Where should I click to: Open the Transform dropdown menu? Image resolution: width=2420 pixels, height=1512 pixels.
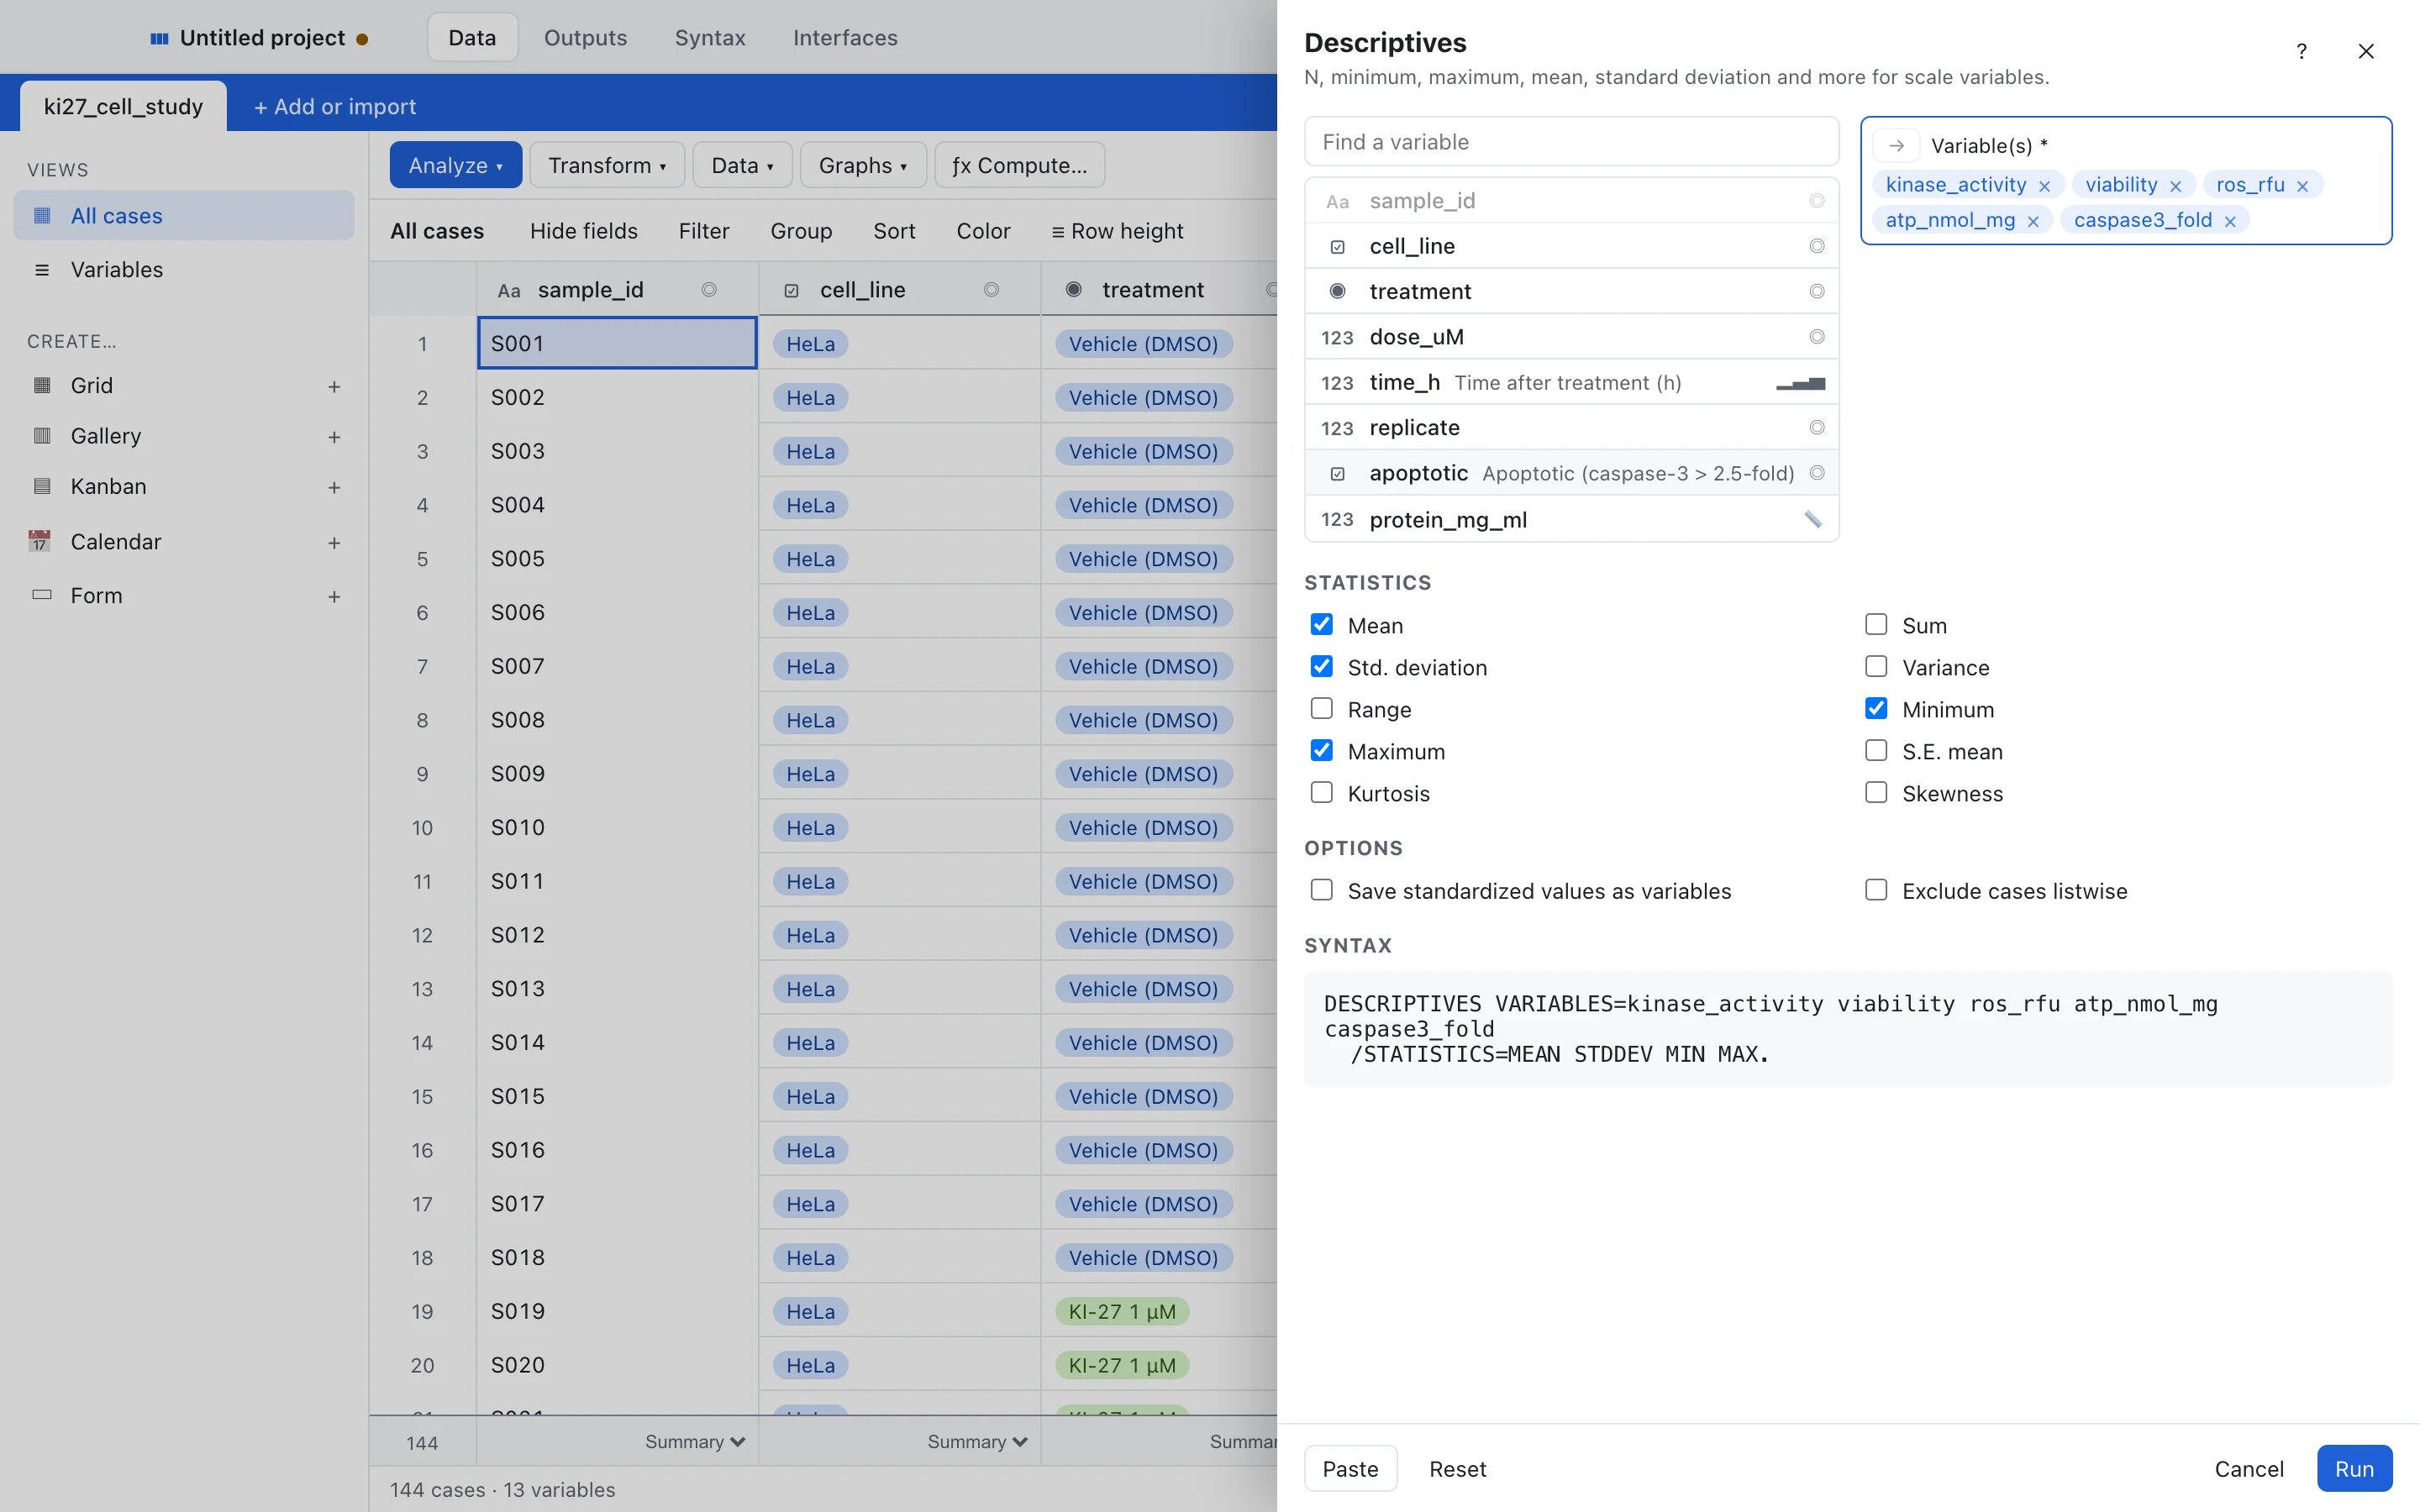coord(607,165)
